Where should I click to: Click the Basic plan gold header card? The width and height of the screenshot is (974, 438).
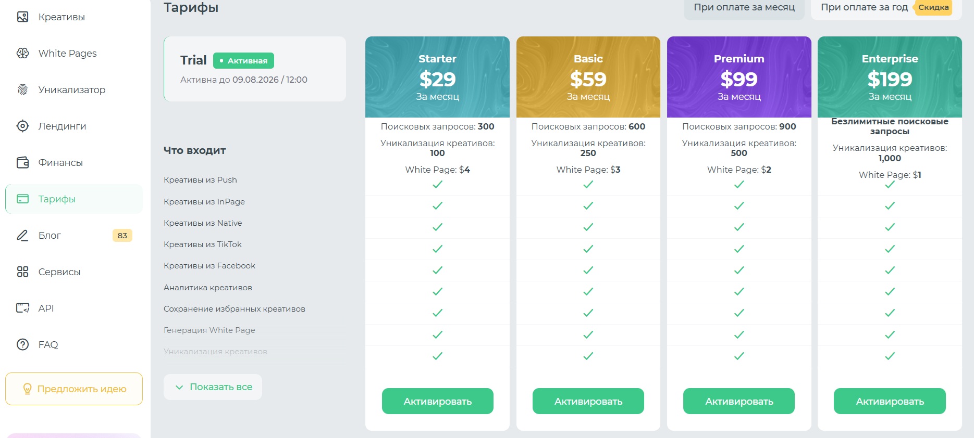point(588,77)
